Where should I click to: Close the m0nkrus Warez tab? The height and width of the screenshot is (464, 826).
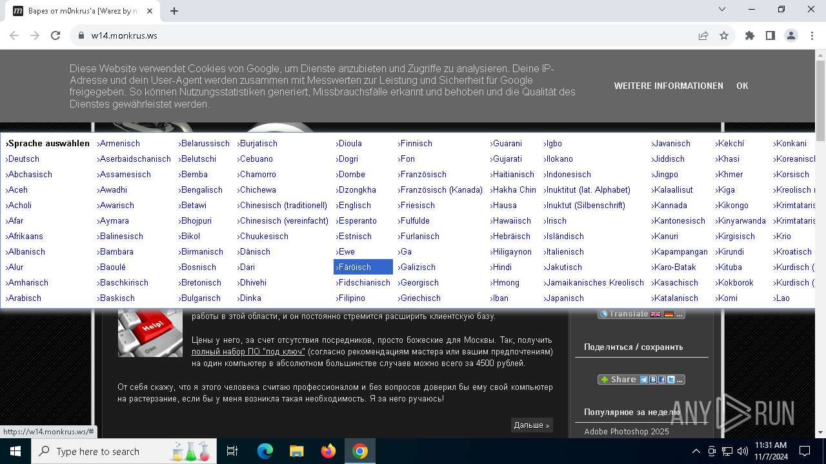pyautogui.click(x=150, y=11)
